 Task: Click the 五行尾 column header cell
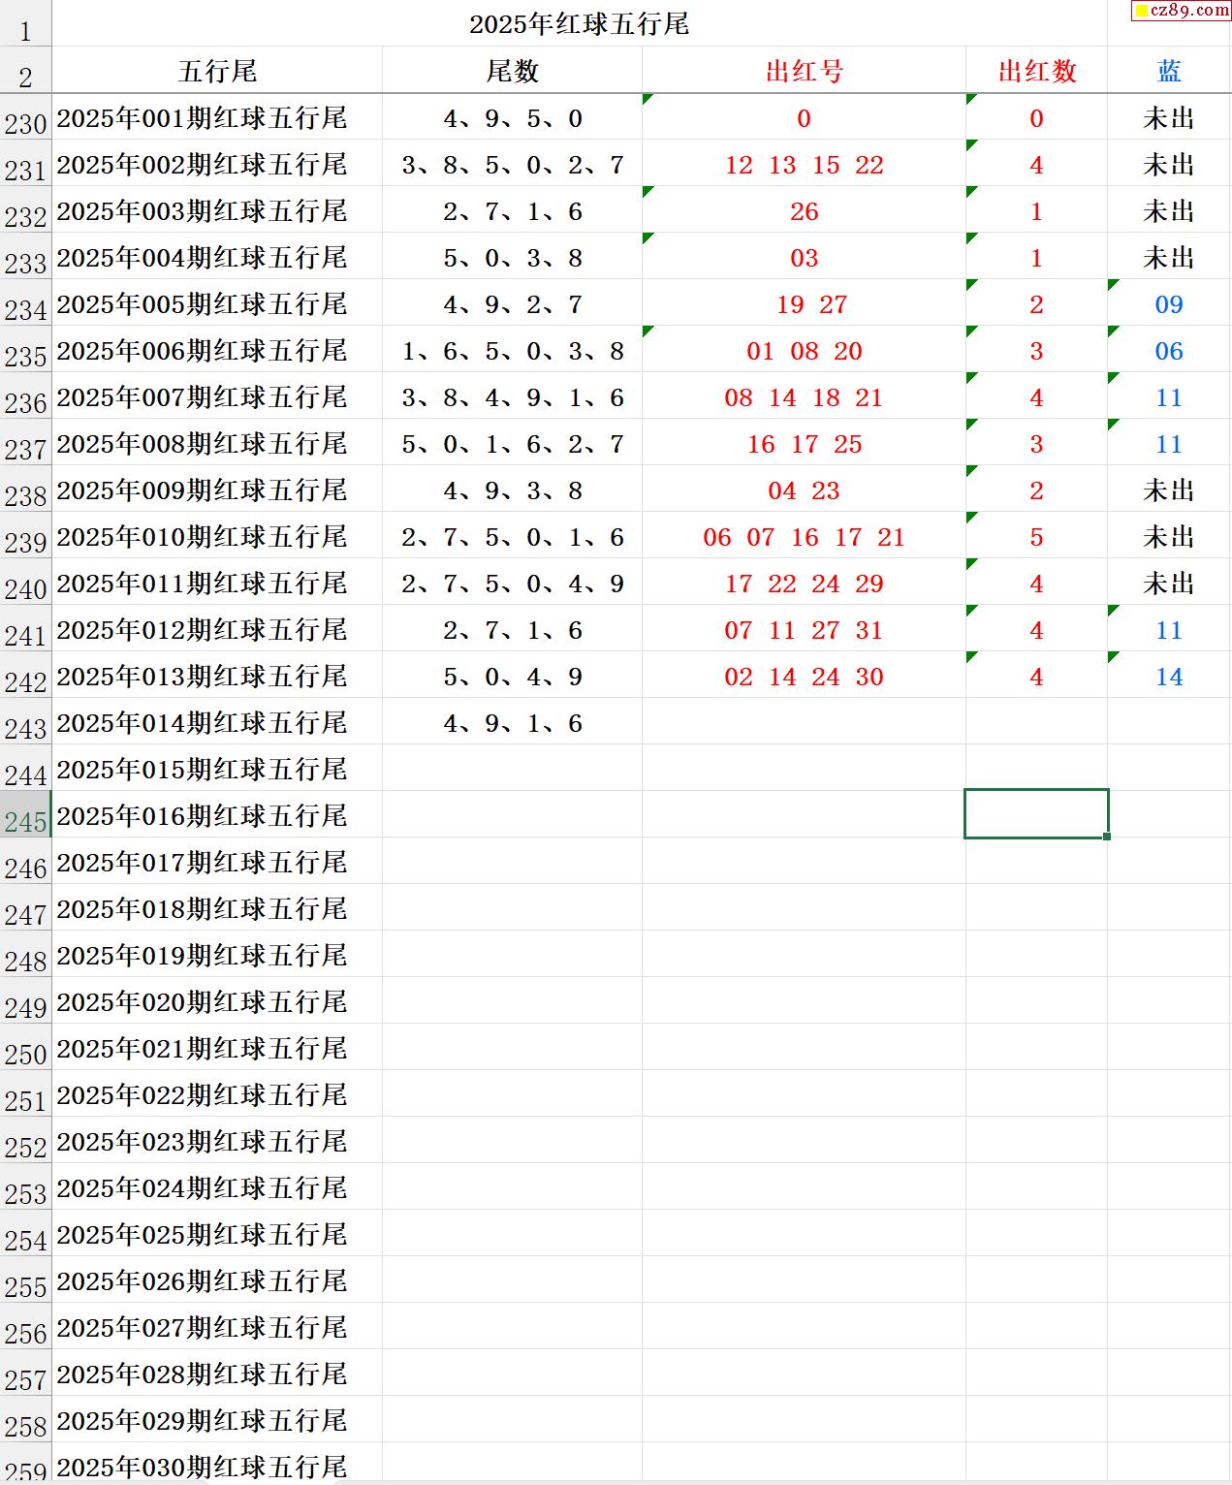tap(217, 71)
